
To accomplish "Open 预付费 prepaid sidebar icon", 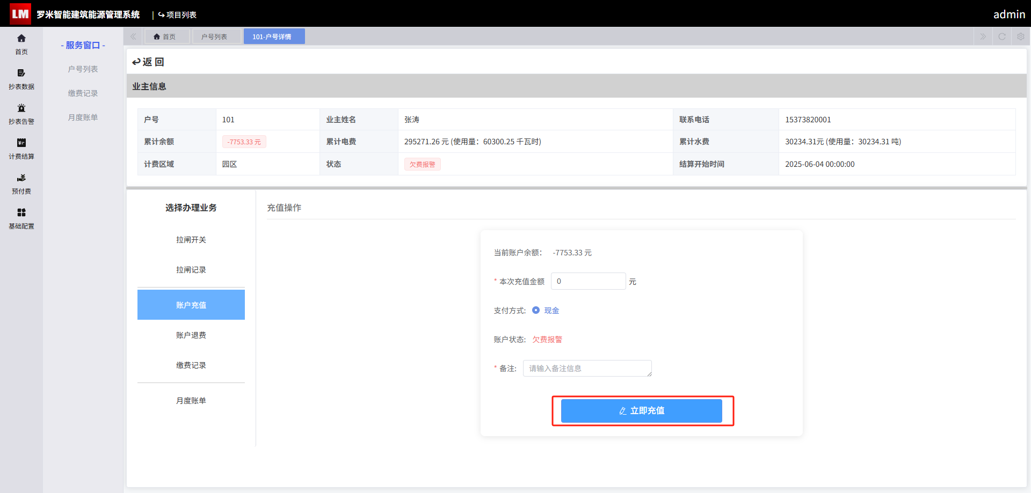I will pos(21,183).
